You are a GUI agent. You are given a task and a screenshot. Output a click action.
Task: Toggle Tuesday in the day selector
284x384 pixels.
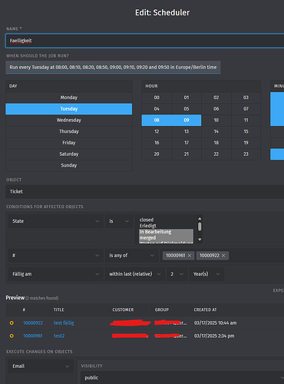[69, 109]
